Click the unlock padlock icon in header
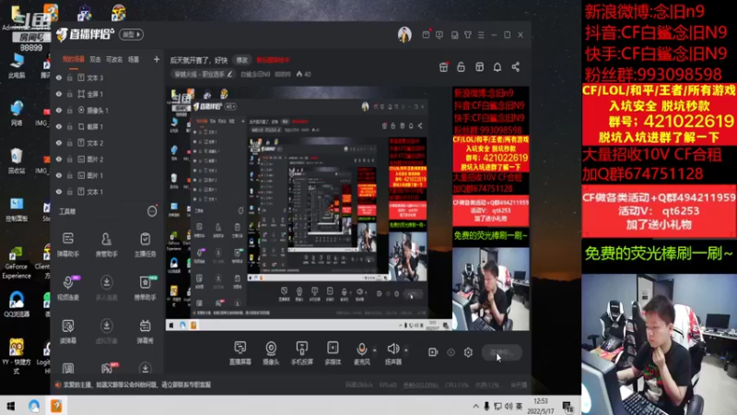 tap(462, 67)
